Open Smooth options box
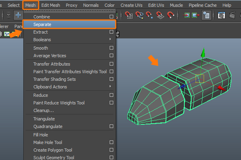This screenshot has height=160, width=241. click(x=111, y=48)
